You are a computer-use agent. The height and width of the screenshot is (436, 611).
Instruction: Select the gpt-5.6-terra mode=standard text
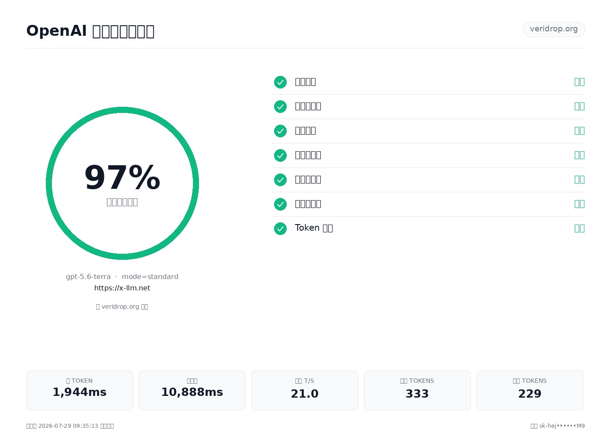click(122, 277)
